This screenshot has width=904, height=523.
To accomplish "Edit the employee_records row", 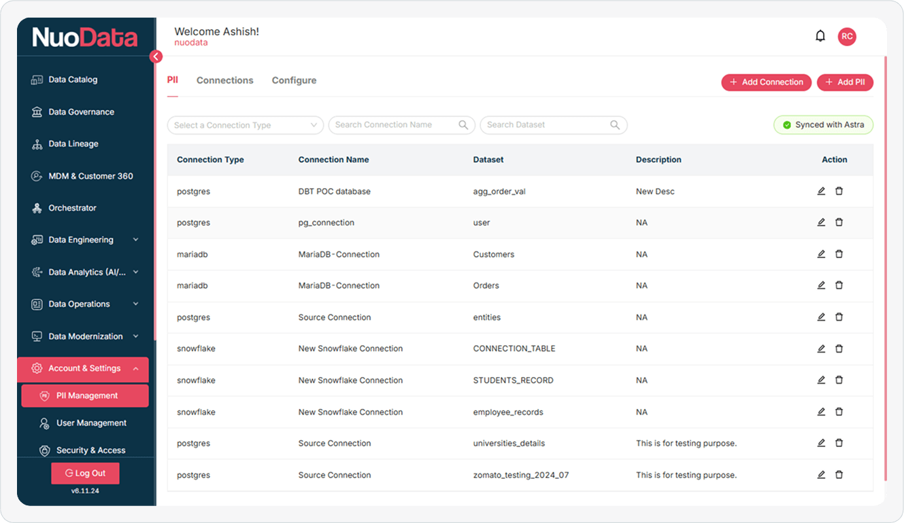I will (x=821, y=412).
